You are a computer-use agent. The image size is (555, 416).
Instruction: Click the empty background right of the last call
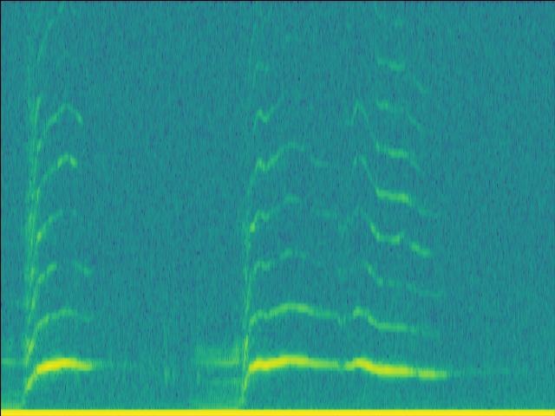[503, 217]
